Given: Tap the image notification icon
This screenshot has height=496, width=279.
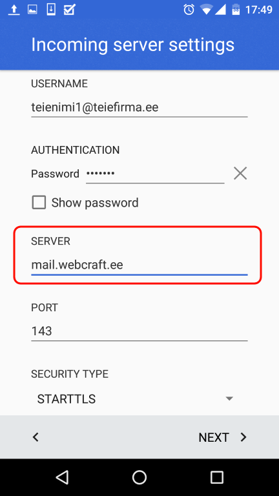Looking at the screenshot, I should pyautogui.click(x=32, y=10).
